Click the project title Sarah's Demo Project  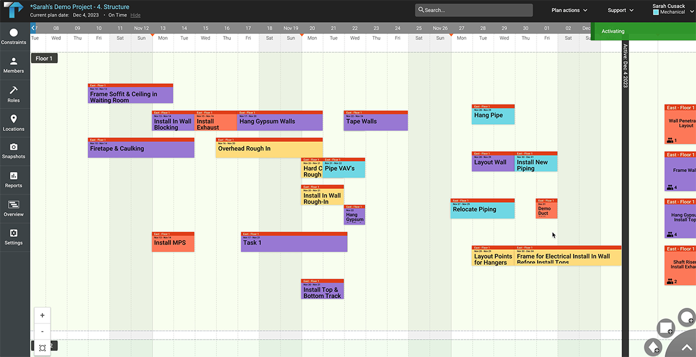[79, 7]
